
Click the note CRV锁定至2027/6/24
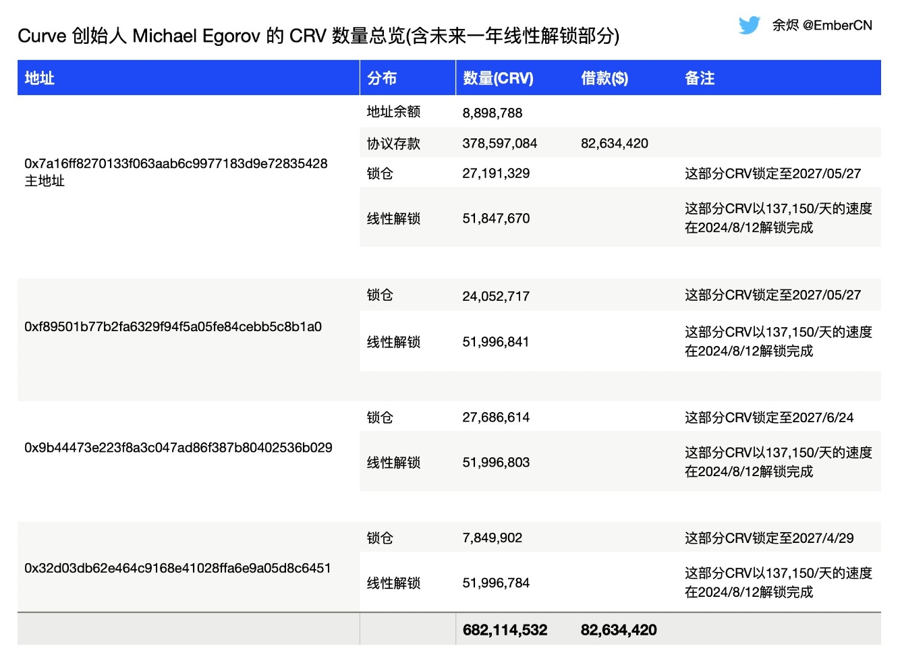(x=769, y=417)
